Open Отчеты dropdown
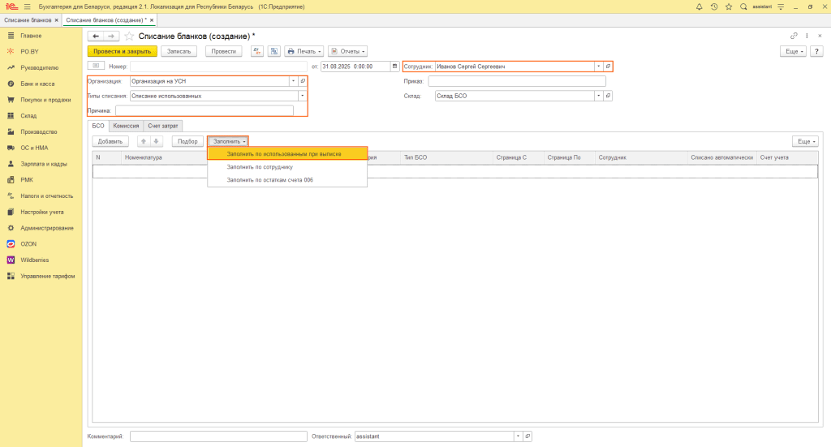Screen dimensions: 831x447 348,51
